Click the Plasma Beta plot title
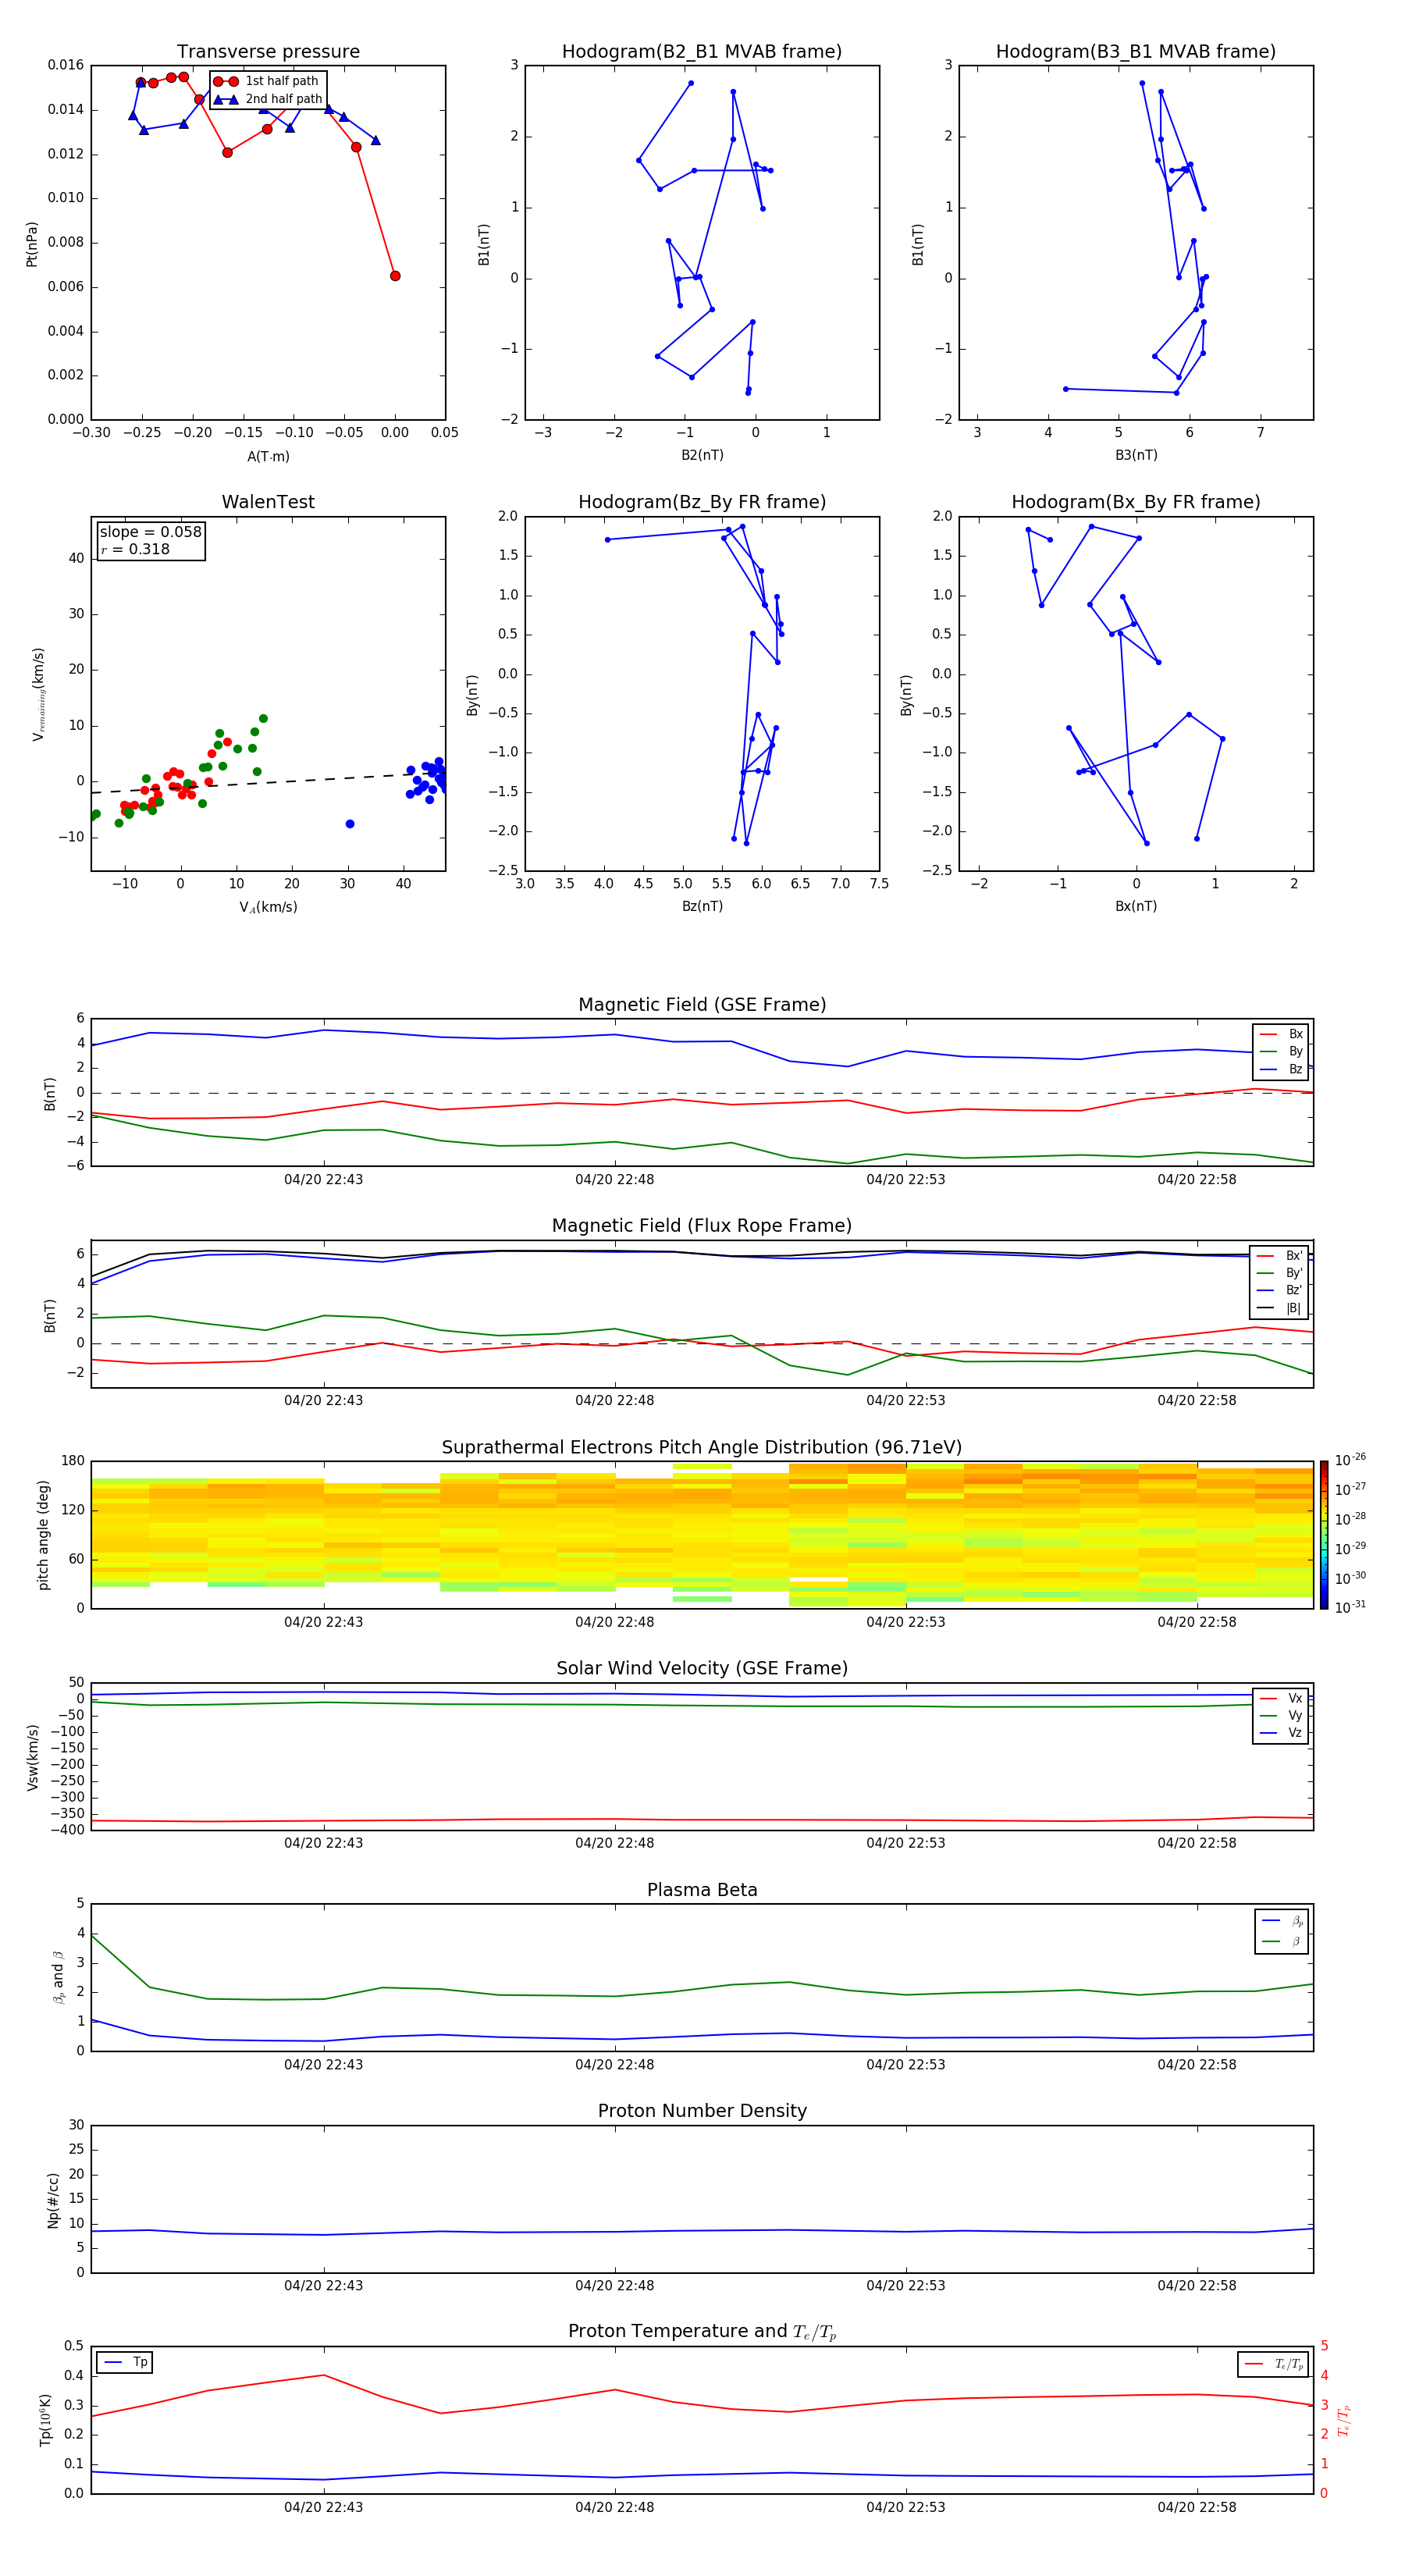 [702, 1890]
